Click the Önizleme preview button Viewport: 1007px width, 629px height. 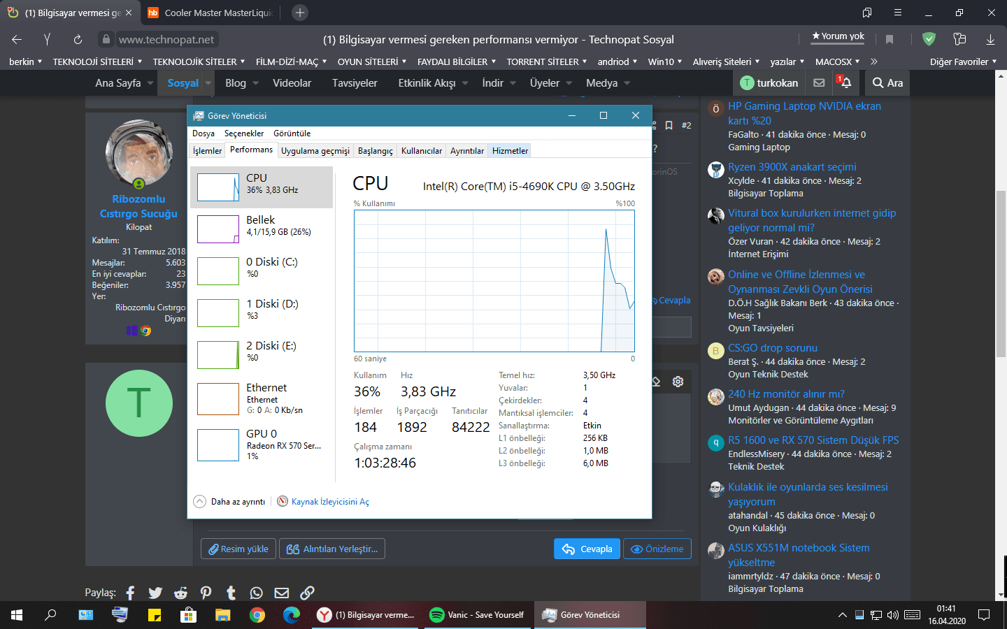coord(657,549)
